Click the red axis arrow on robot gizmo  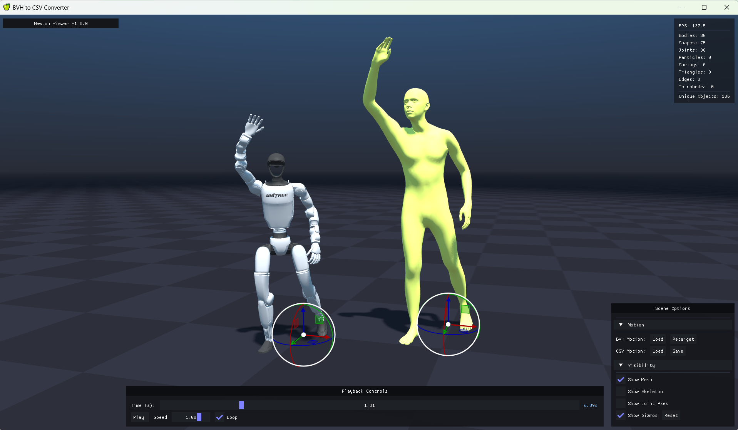pyautogui.click(x=318, y=336)
